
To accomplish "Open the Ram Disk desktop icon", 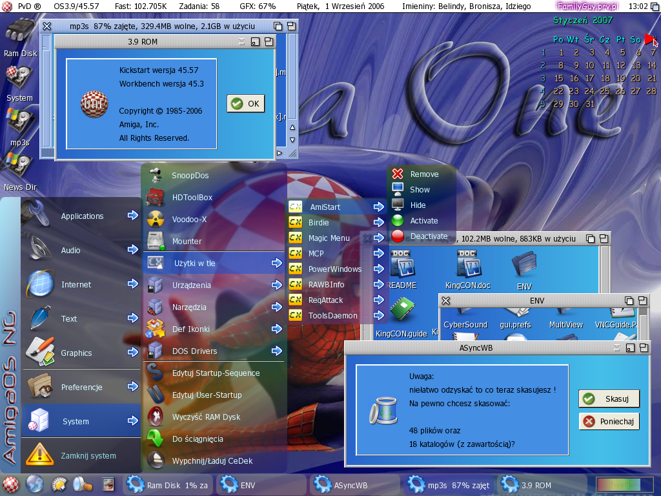I will (x=20, y=38).
